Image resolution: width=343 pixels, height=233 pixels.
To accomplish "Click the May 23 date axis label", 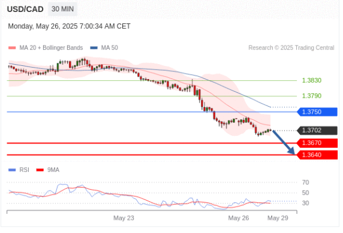I will (x=124, y=218).
